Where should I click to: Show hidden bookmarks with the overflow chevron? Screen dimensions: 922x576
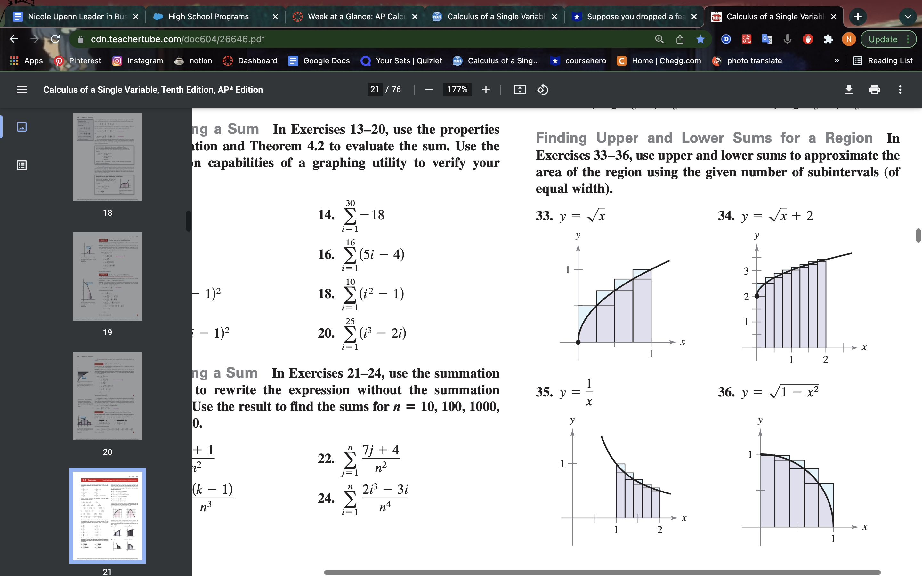click(x=837, y=60)
